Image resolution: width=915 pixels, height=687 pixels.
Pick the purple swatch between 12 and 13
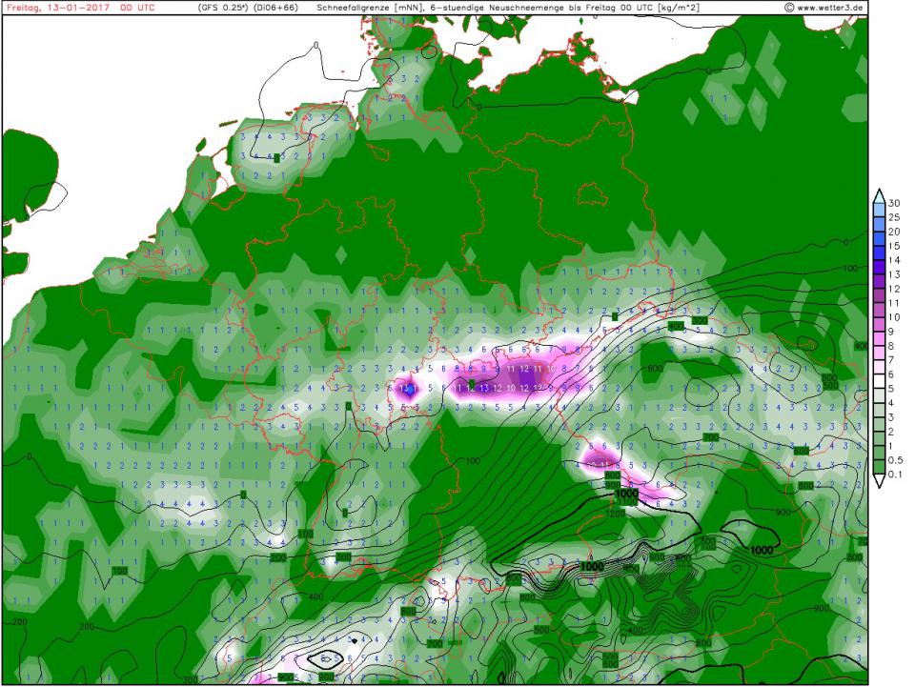[x=879, y=282]
